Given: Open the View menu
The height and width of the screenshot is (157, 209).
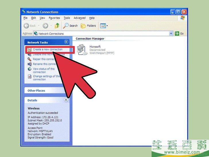Looking at the screenshot, I should click(42, 18).
